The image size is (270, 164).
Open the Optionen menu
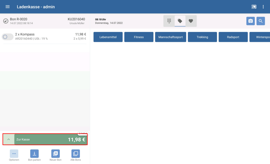coord(14,154)
